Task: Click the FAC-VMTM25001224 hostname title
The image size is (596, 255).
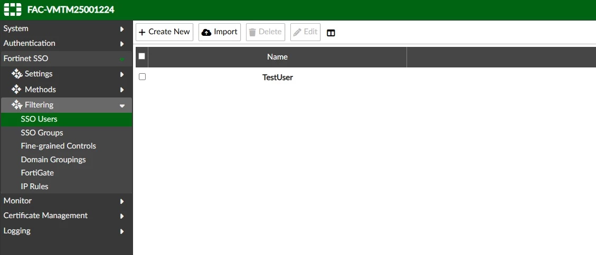Action: pyautogui.click(x=71, y=10)
